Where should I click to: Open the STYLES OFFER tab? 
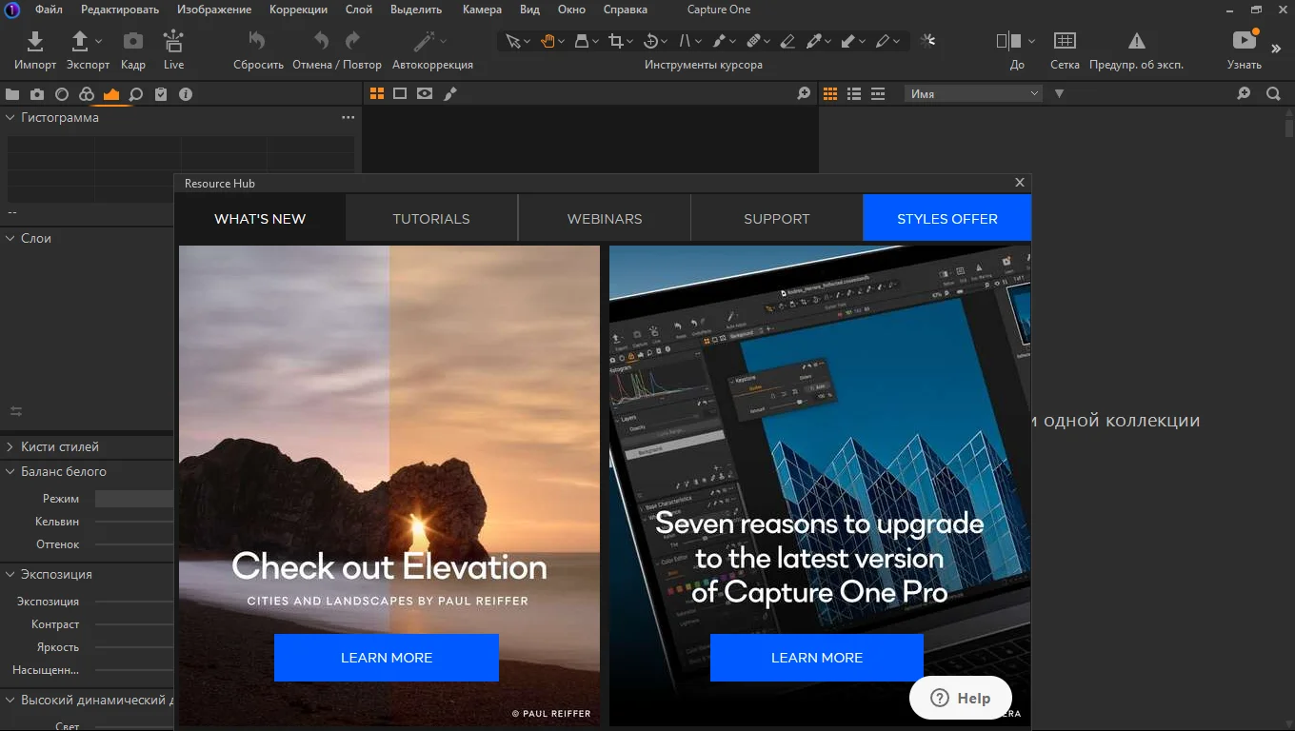947,218
